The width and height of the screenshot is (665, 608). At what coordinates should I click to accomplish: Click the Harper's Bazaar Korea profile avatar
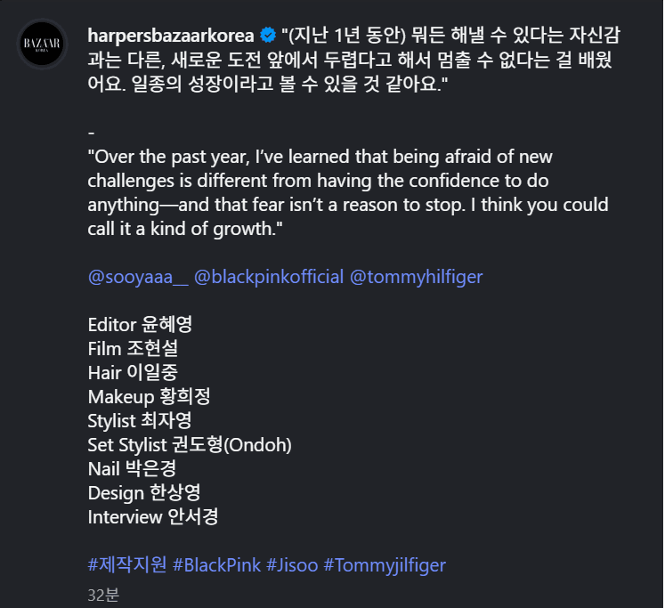pos(43,44)
